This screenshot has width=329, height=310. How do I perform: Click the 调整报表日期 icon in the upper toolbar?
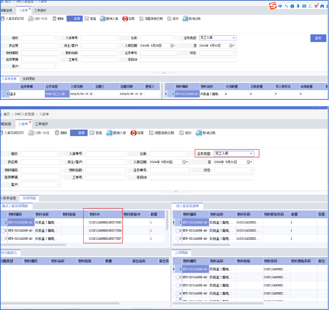[141, 19]
